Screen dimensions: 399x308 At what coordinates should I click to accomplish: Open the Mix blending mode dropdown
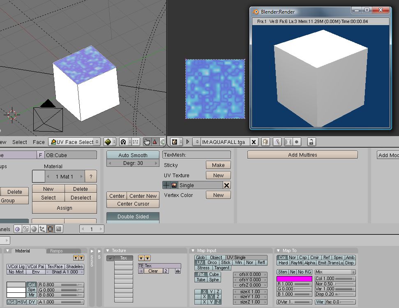pos(335,272)
